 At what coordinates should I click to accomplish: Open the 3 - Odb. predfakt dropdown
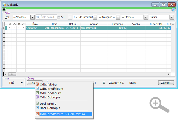click(x=95, y=17)
